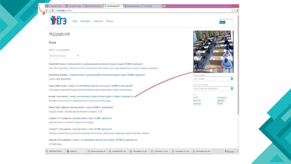The width and height of the screenshot is (291, 164).
Task: Switch to the second browser tab
Action: [x=75, y=6]
